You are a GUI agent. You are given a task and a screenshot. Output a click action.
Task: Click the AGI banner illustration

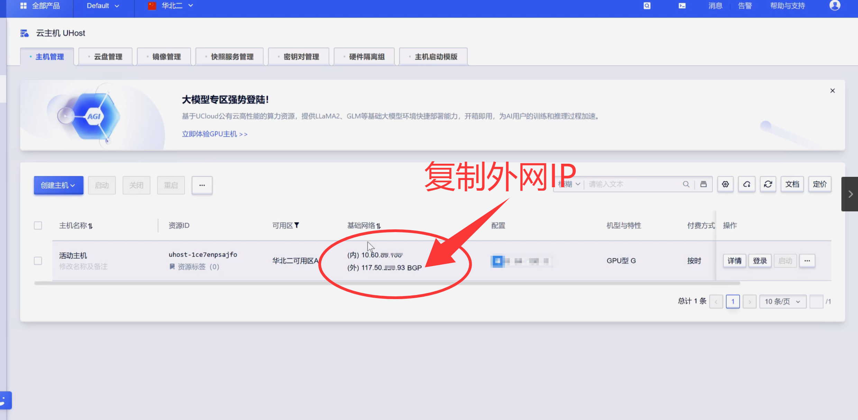pyautogui.click(x=88, y=116)
